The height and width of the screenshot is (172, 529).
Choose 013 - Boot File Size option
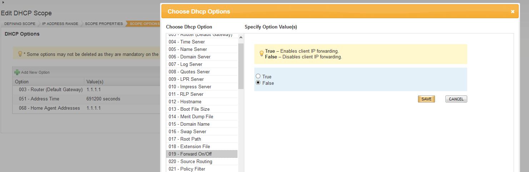coord(202,109)
